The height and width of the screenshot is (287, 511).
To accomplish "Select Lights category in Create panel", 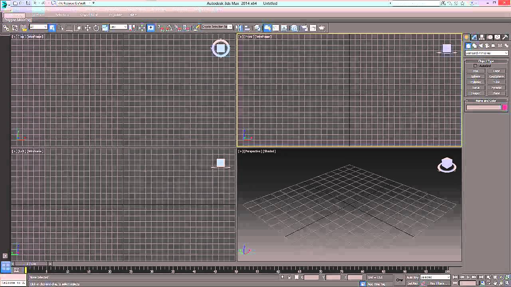I will click(481, 46).
